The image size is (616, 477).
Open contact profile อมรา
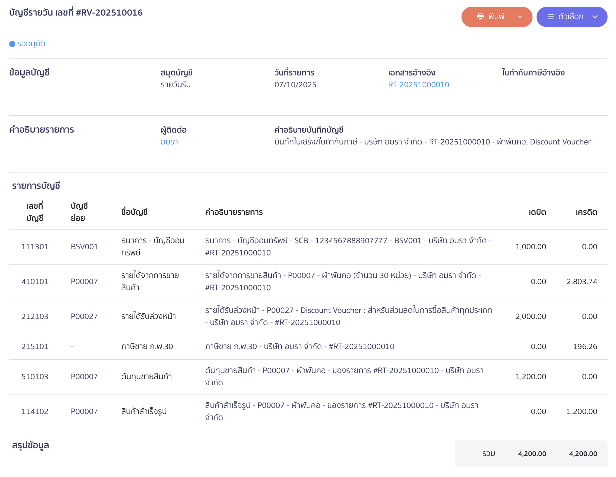[x=169, y=141]
